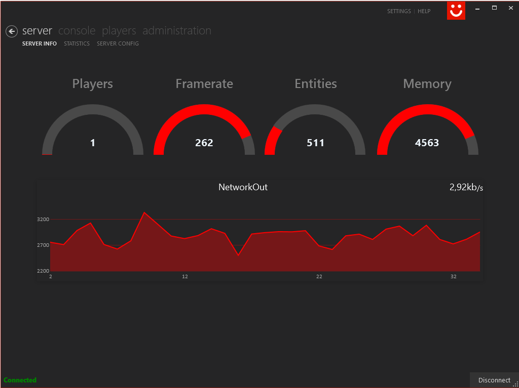Open SETTINGS from the top bar

pyautogui.click(x=399, y=11)
